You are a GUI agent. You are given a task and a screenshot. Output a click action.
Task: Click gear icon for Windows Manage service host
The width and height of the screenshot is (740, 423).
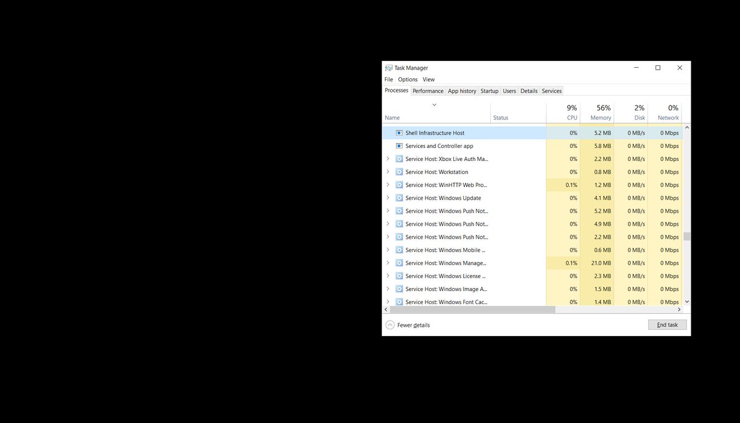pos(399,263)
